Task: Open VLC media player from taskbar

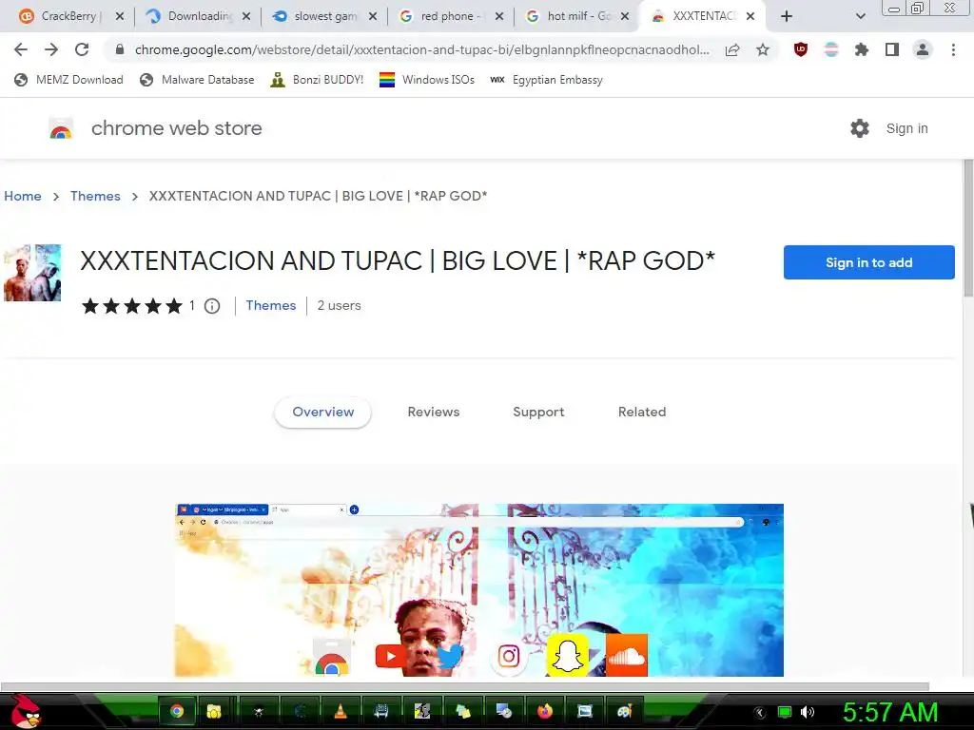Action: coord(340,711)
